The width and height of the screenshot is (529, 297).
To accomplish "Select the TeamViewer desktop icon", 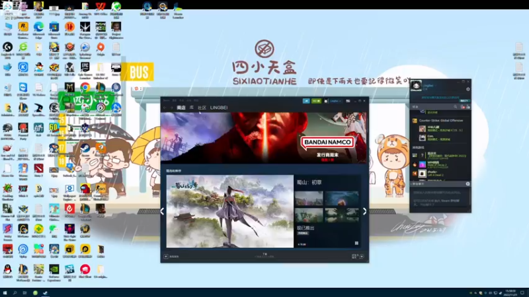I will (x=23, y=90).
